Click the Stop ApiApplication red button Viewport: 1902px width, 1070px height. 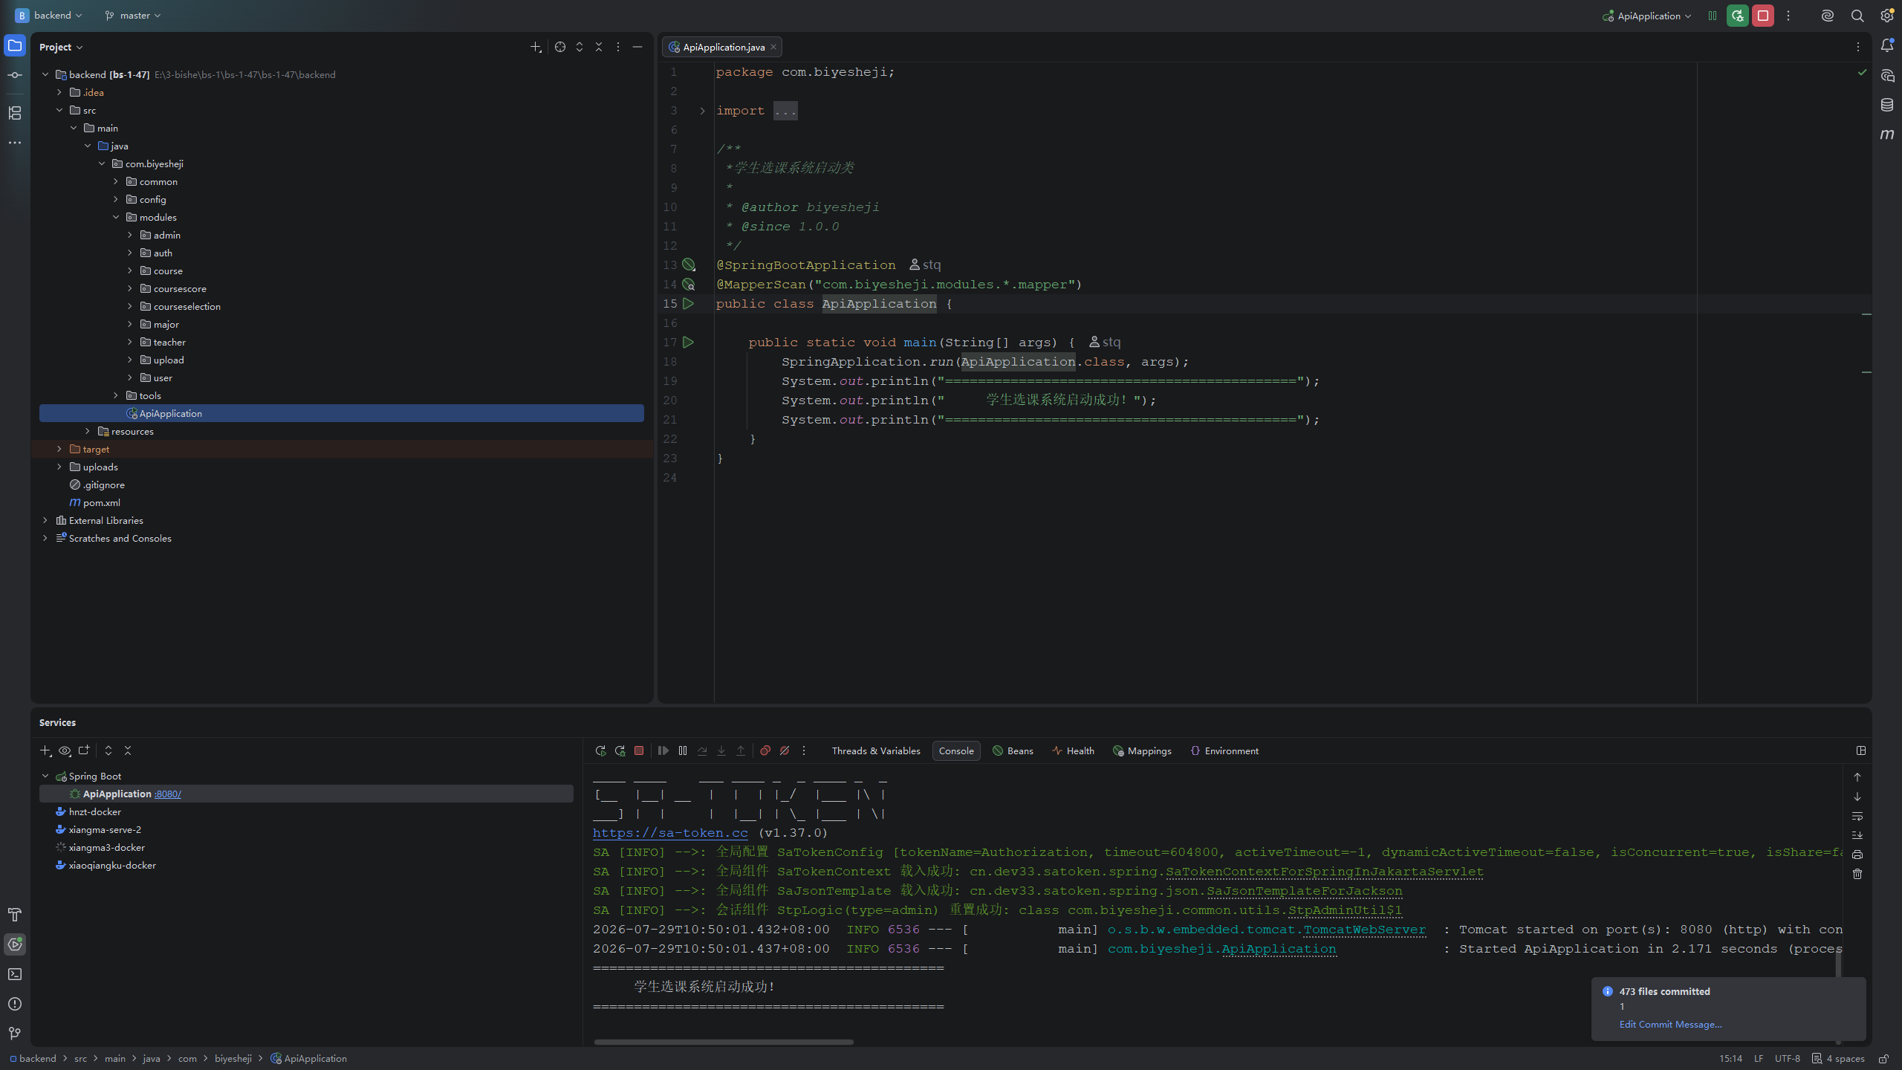(1762, 16)
